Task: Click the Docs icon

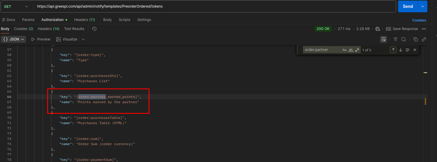Action: 4,20
